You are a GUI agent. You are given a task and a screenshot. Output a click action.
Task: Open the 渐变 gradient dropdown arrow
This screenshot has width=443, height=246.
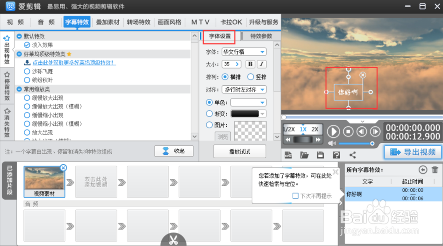click(x=263, y=114)
